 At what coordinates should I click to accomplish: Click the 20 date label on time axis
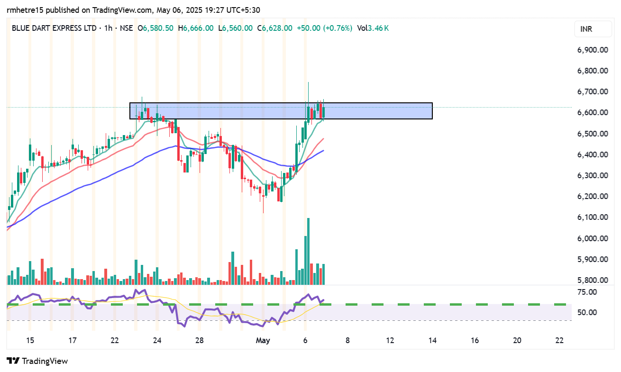517,340
